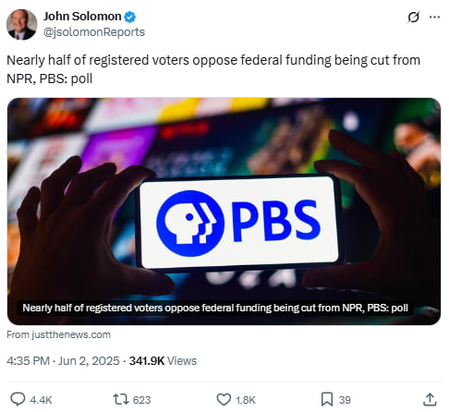Click the reply speech bubble icon

click(18, 399)
